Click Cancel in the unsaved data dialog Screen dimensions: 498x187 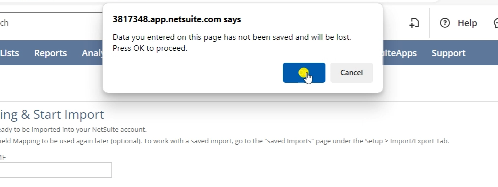tap(351, 73)
